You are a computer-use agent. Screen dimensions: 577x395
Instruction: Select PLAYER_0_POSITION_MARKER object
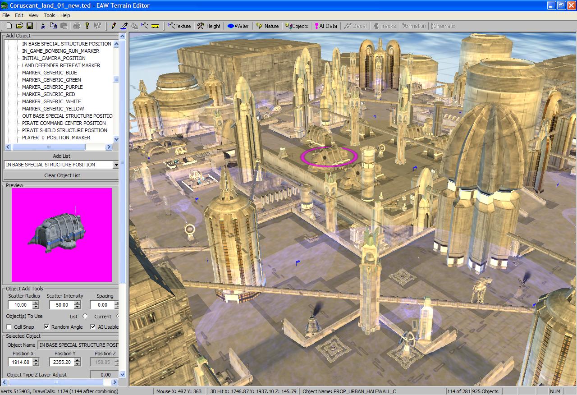point(56,138)
